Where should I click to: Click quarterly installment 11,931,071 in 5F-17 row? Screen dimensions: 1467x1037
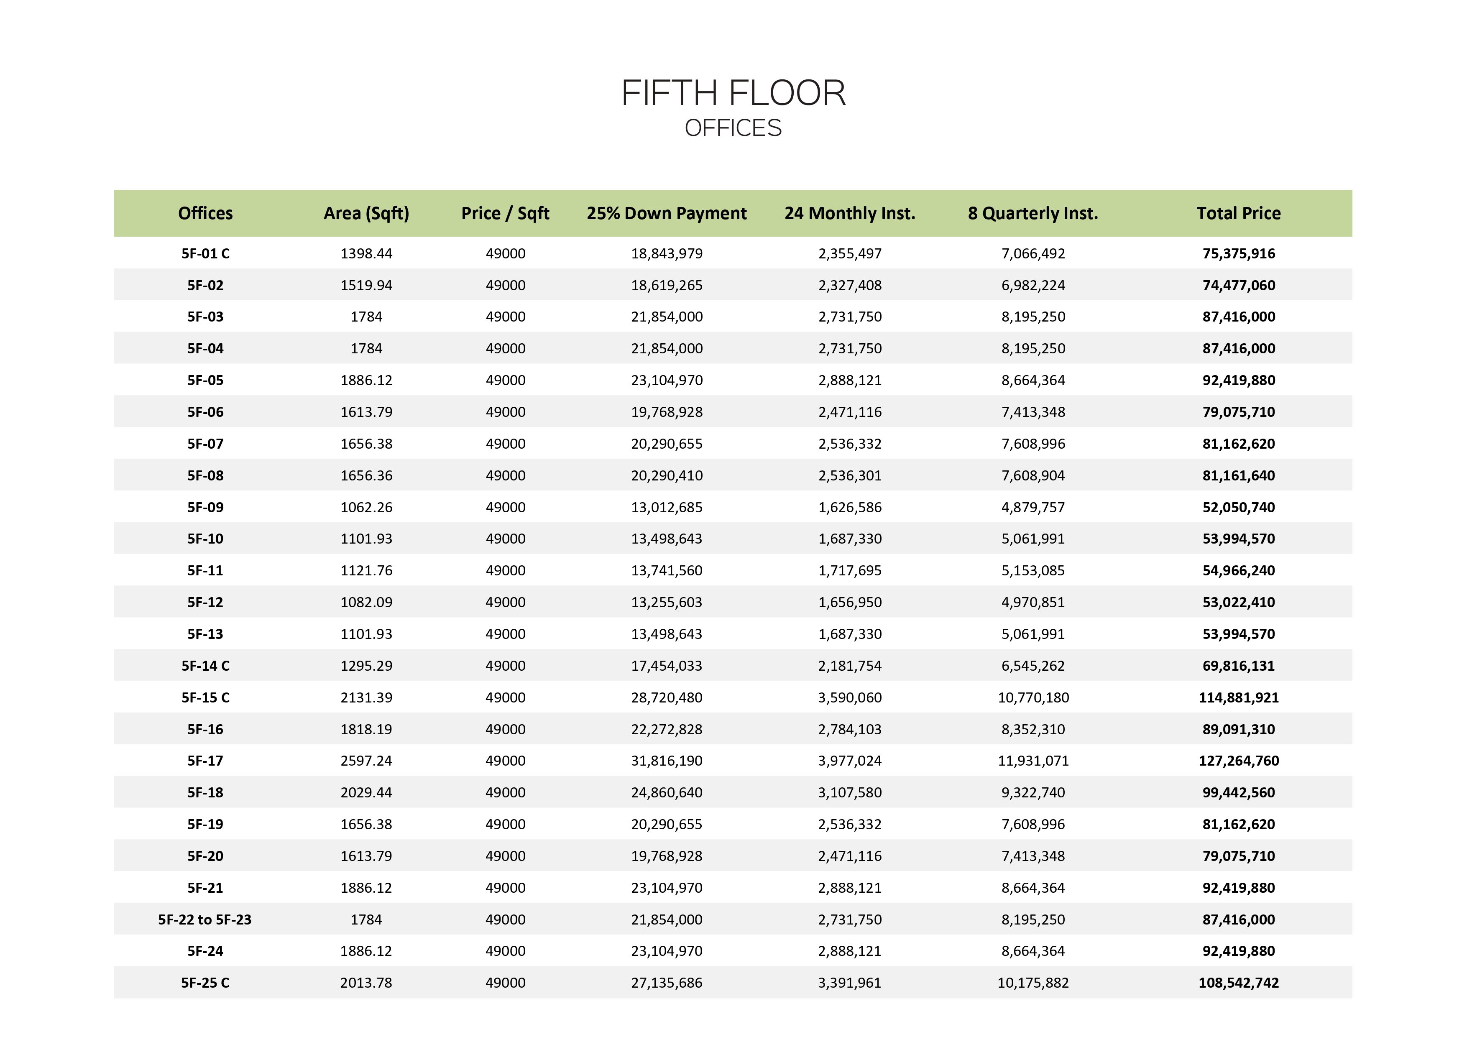tap(1033, 761)
